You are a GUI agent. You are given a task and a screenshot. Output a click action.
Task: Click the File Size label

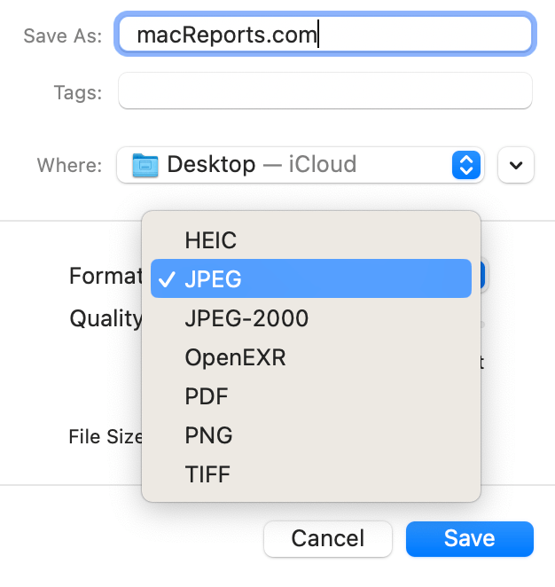[106, 436]
